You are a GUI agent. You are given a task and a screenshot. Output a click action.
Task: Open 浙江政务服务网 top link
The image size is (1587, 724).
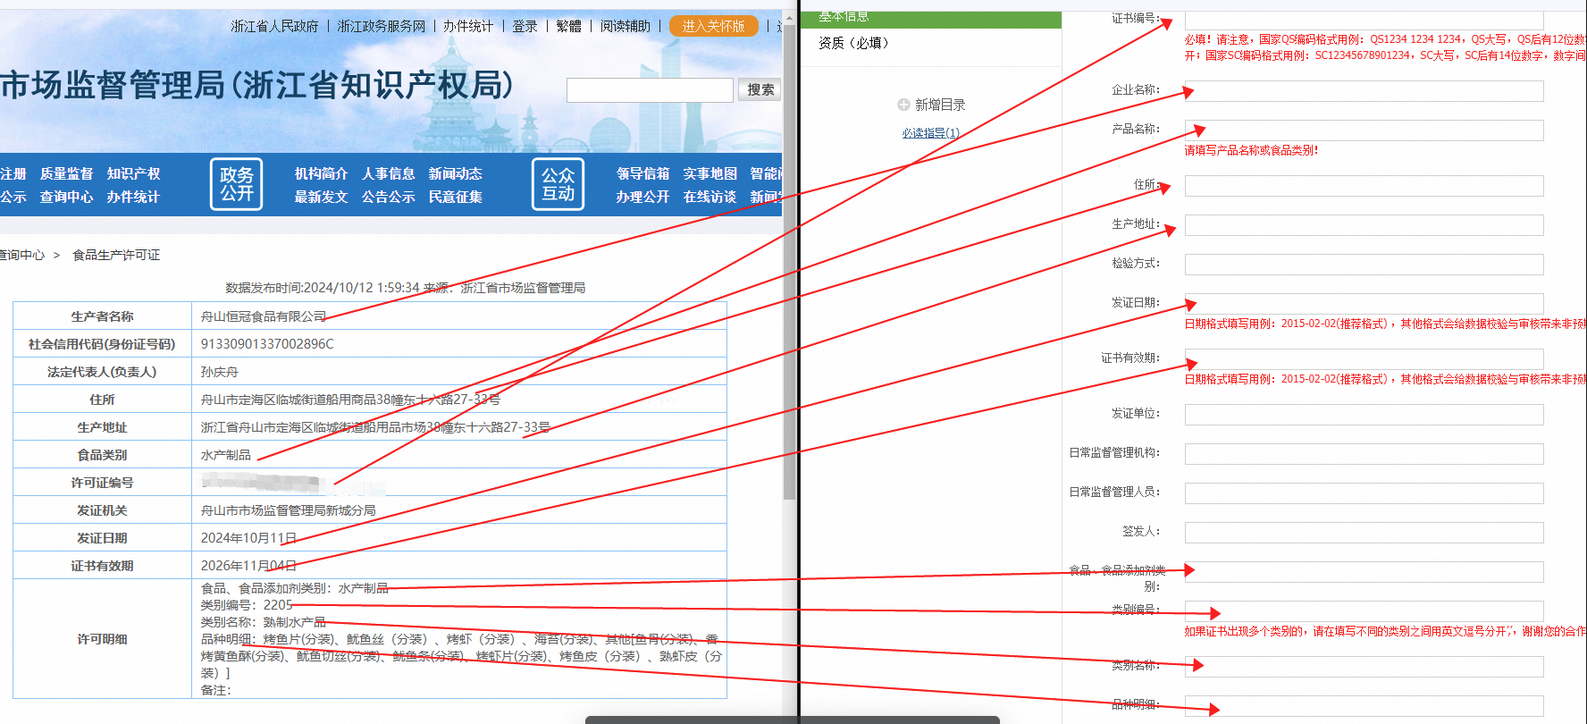pos(382,26)
